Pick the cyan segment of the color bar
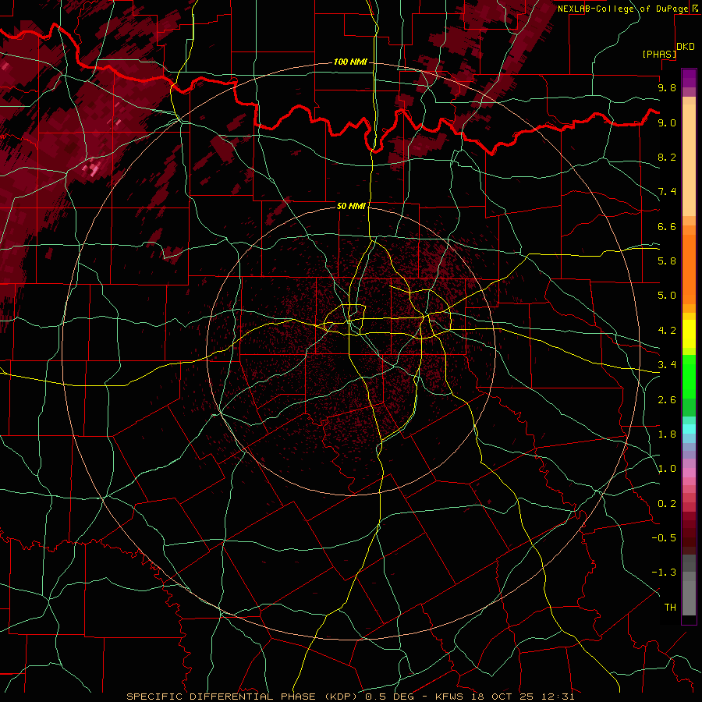 689,429
